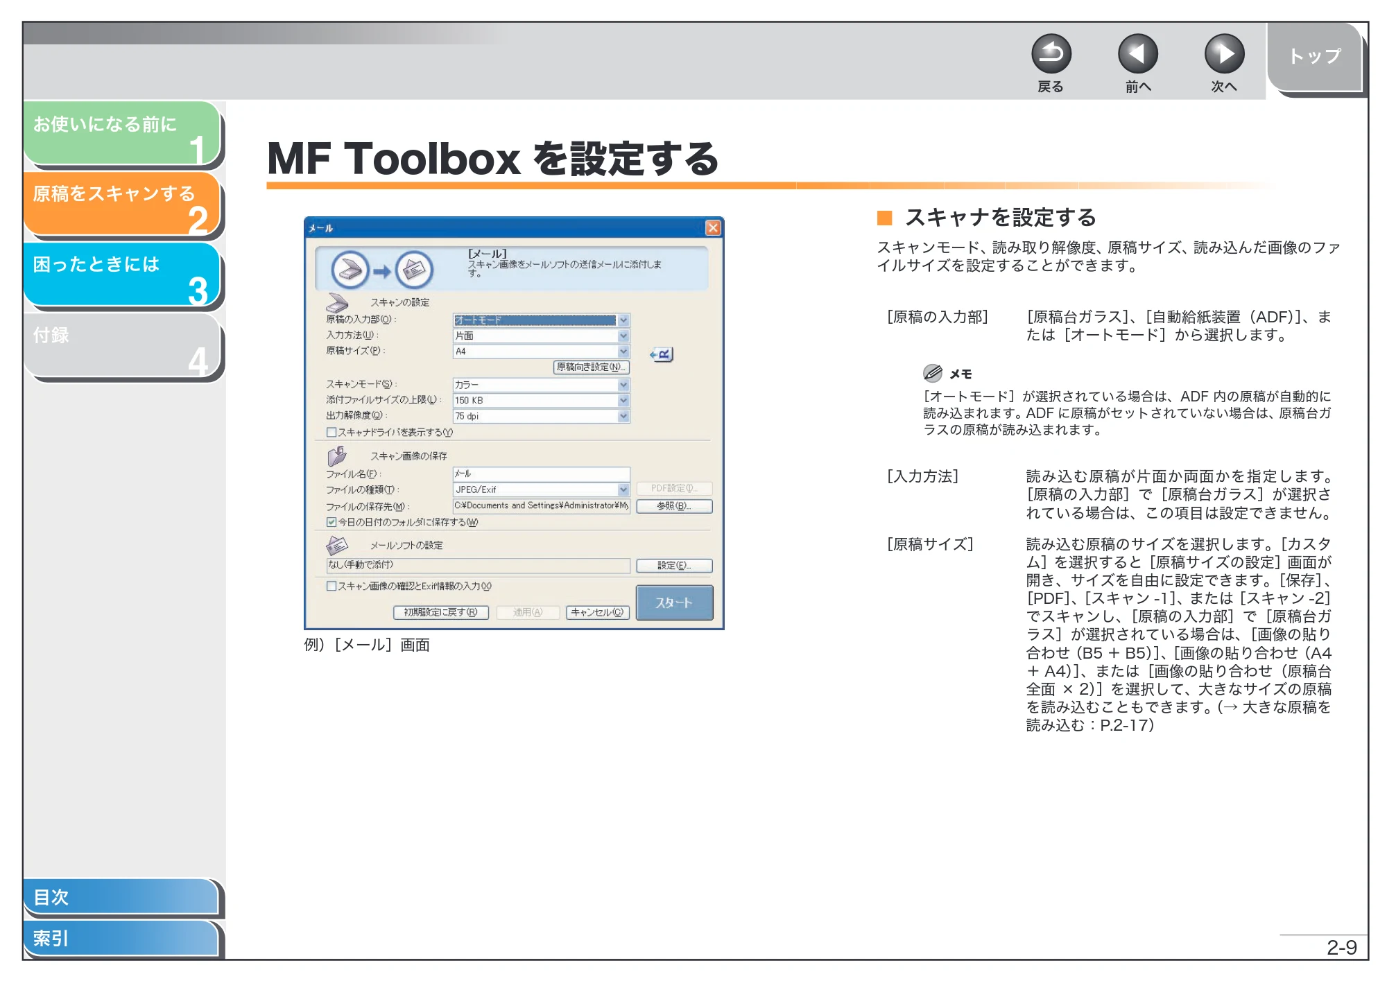Expand ファイルの種類 JPEG/Exif dropdown
The width and height of the screenshot is (1387, 981).
pos(623,489)
